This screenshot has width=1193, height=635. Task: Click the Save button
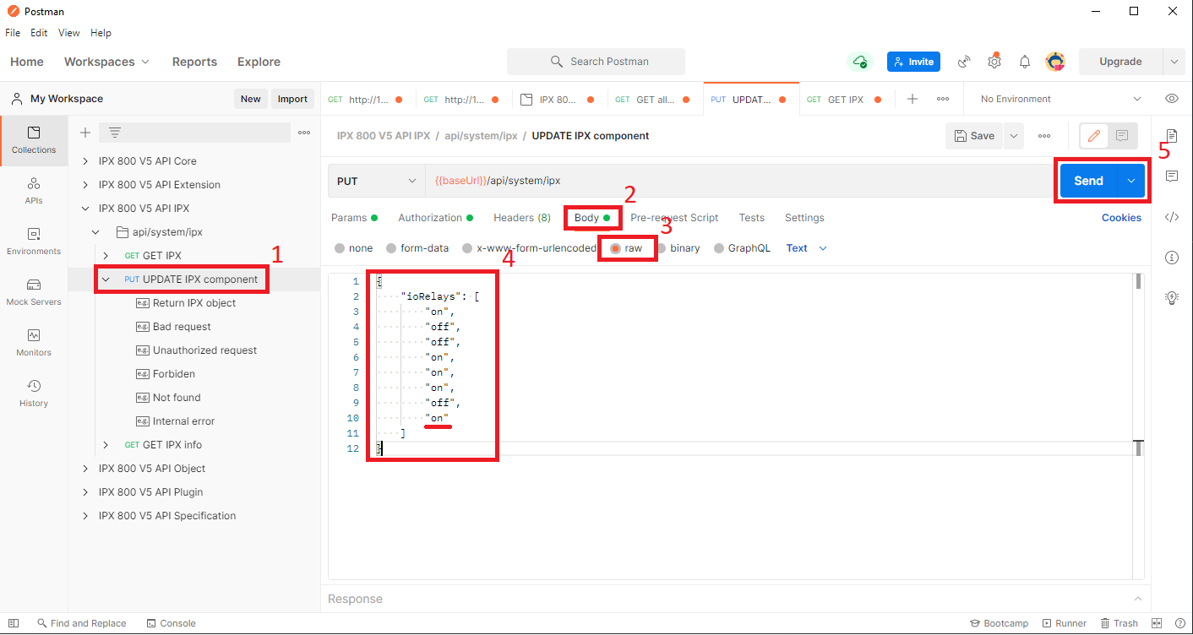[975, 136]
